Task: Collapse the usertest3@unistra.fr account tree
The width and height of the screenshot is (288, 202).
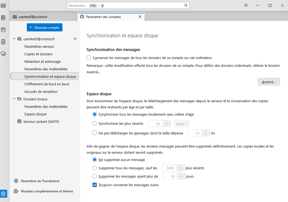Action: (x=14, y=39)
